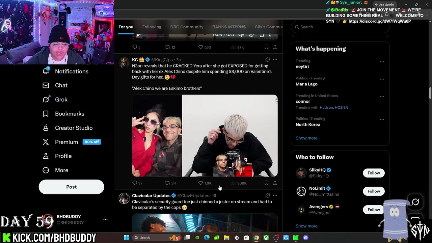432x243 pixels.
Task: Open File Explorer from the taskbar
Action: pos(226,238)
